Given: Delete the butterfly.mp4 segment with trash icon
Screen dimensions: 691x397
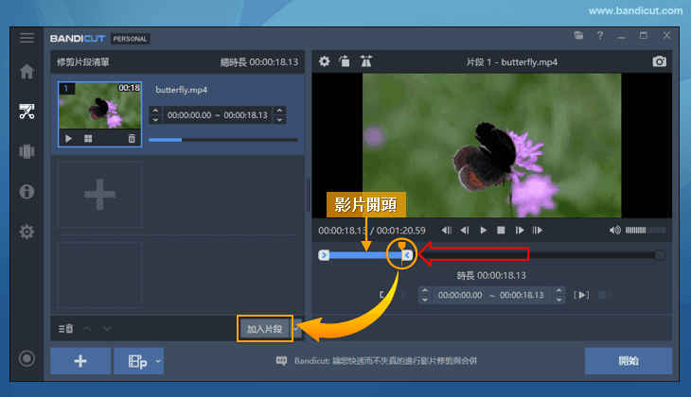Looking at the screenshot, I should click(132, 138).
